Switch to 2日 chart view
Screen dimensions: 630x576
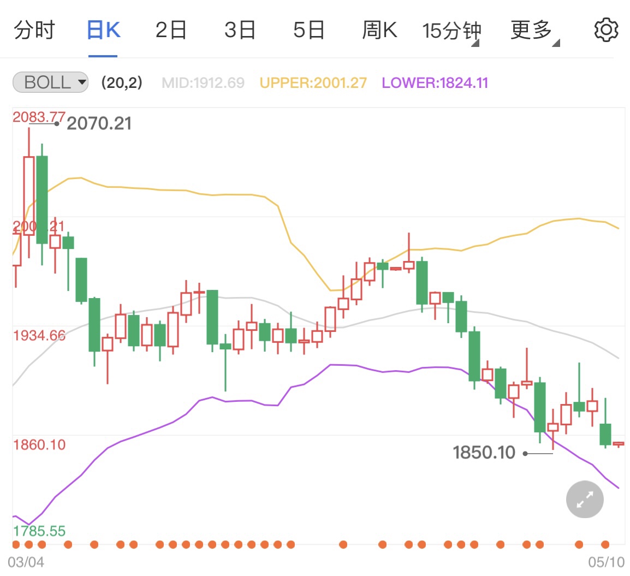171,30
